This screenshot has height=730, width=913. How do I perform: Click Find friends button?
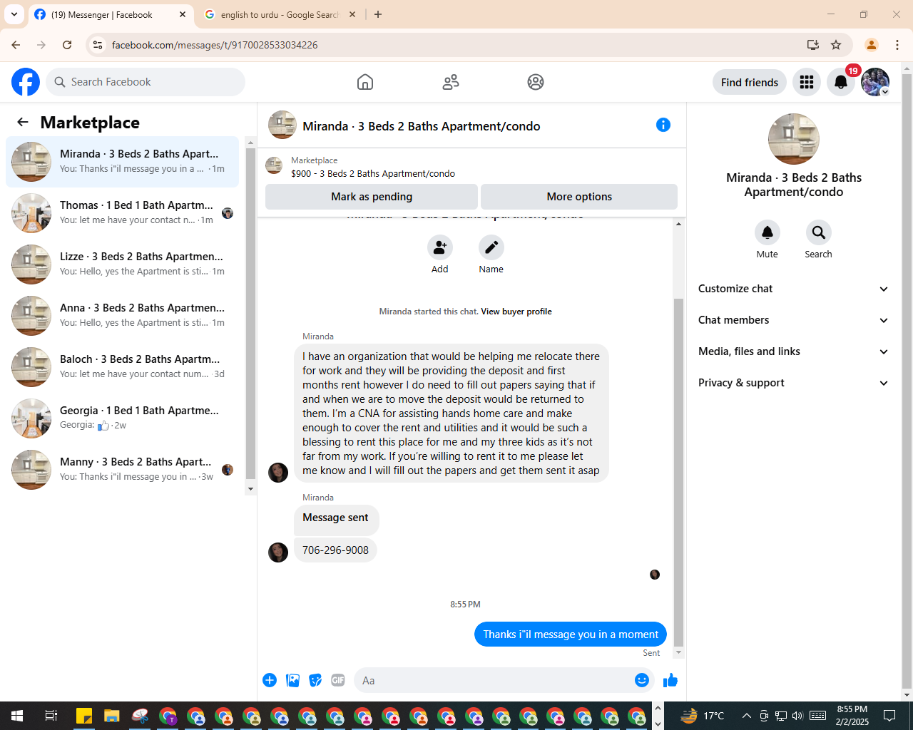point(750,82)
